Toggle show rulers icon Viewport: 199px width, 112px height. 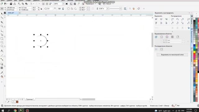pos(71,4)
